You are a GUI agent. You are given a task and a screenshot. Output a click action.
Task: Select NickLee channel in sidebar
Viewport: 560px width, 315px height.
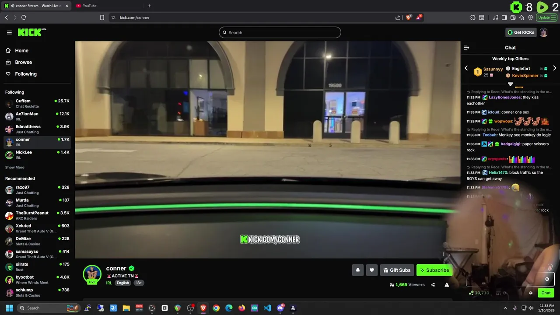coord(37,154)
